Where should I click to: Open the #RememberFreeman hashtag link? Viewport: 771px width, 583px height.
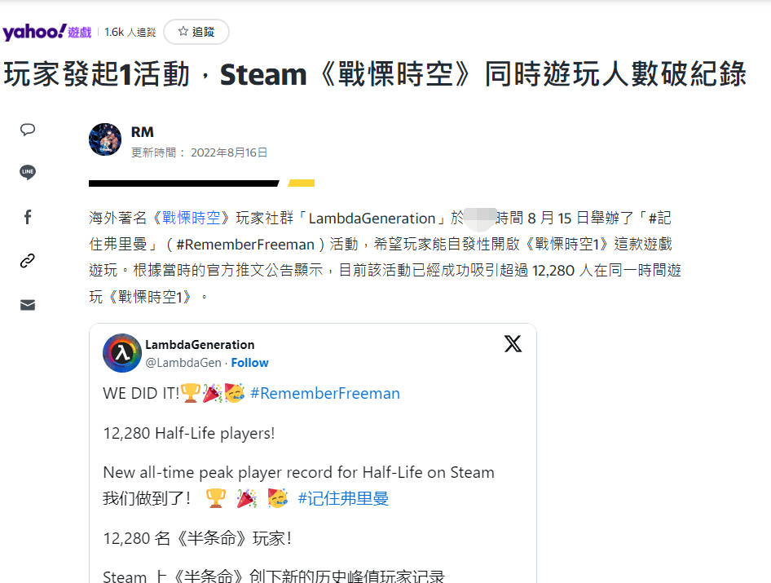[325, 394]
